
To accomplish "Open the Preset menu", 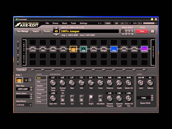I will coord(55,23).
